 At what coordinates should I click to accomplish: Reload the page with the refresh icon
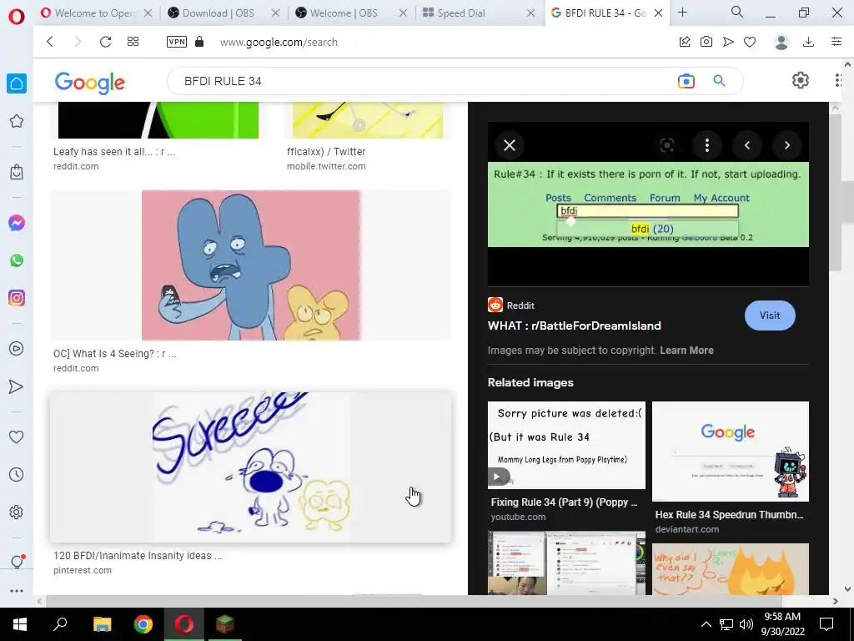[105, 42]
